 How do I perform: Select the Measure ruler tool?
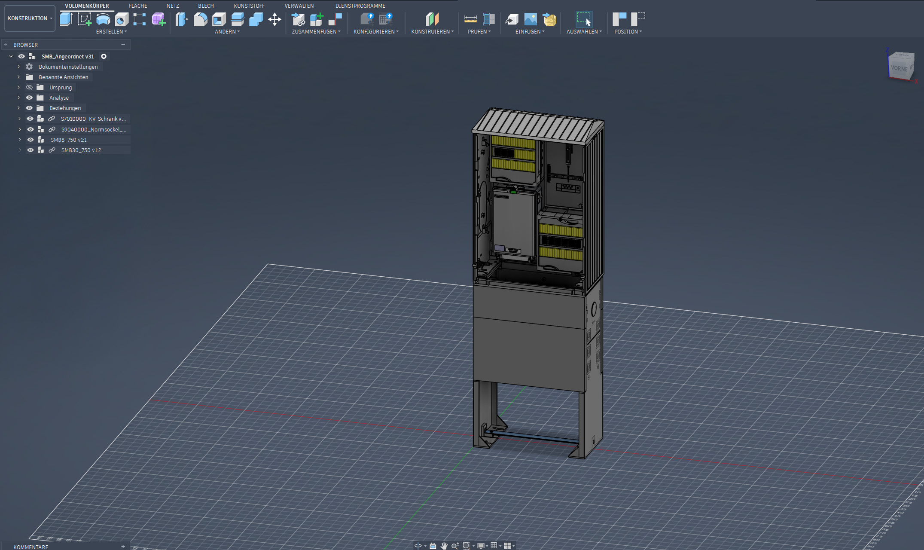point(470,19)
